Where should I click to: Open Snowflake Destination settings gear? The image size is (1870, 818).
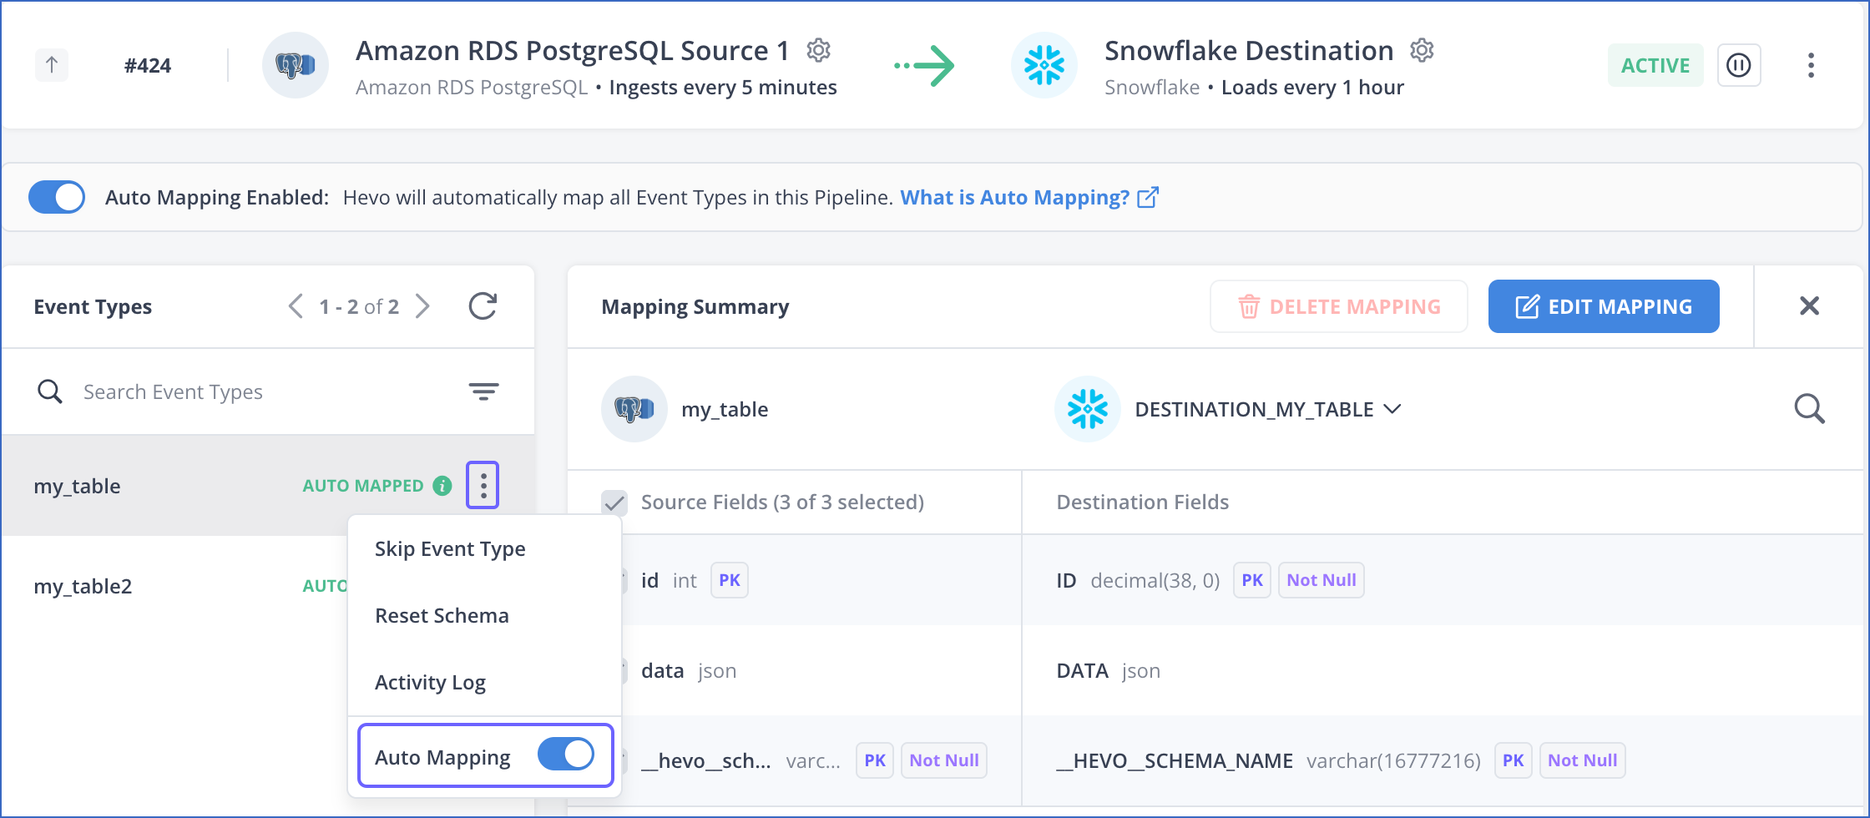click(1422, 50)
